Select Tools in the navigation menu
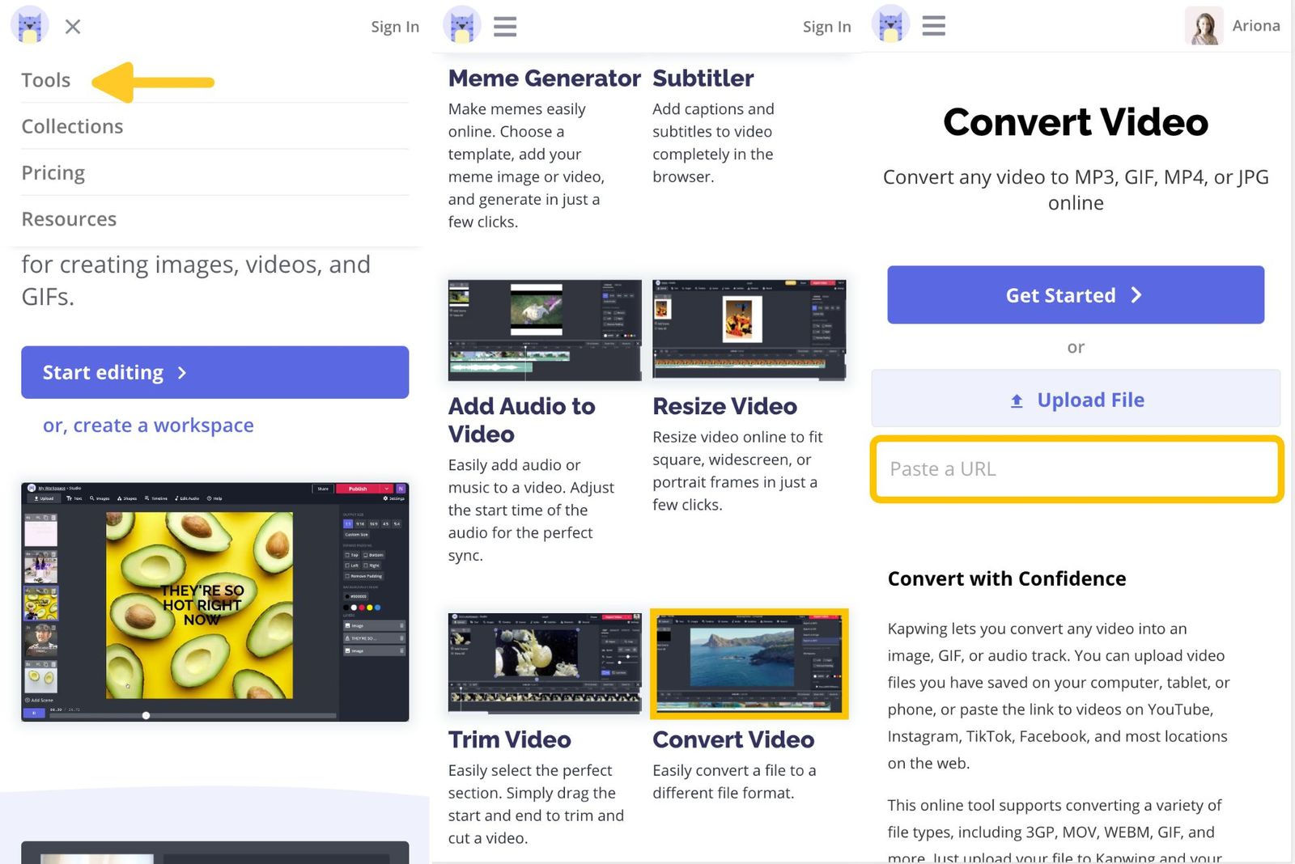The height and width of the screenshot is (864, 1295). [46, 79]
